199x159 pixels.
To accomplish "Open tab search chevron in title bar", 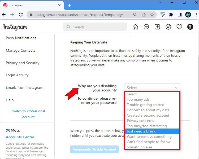I will click(x=160, y=2).
